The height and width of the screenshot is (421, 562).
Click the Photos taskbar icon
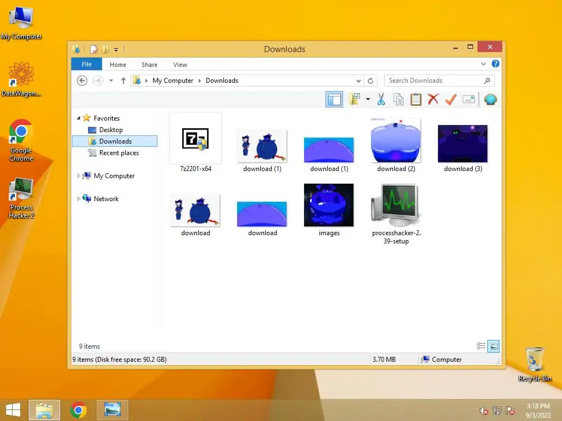point(112,410)
